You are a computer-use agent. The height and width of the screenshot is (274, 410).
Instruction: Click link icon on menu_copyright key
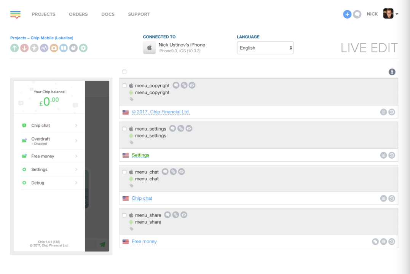pyautogui.click(x=184, y=85)
